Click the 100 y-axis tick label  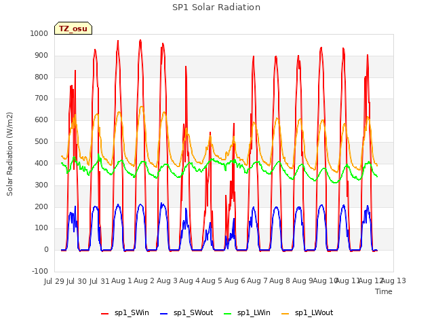coord(41,228)
